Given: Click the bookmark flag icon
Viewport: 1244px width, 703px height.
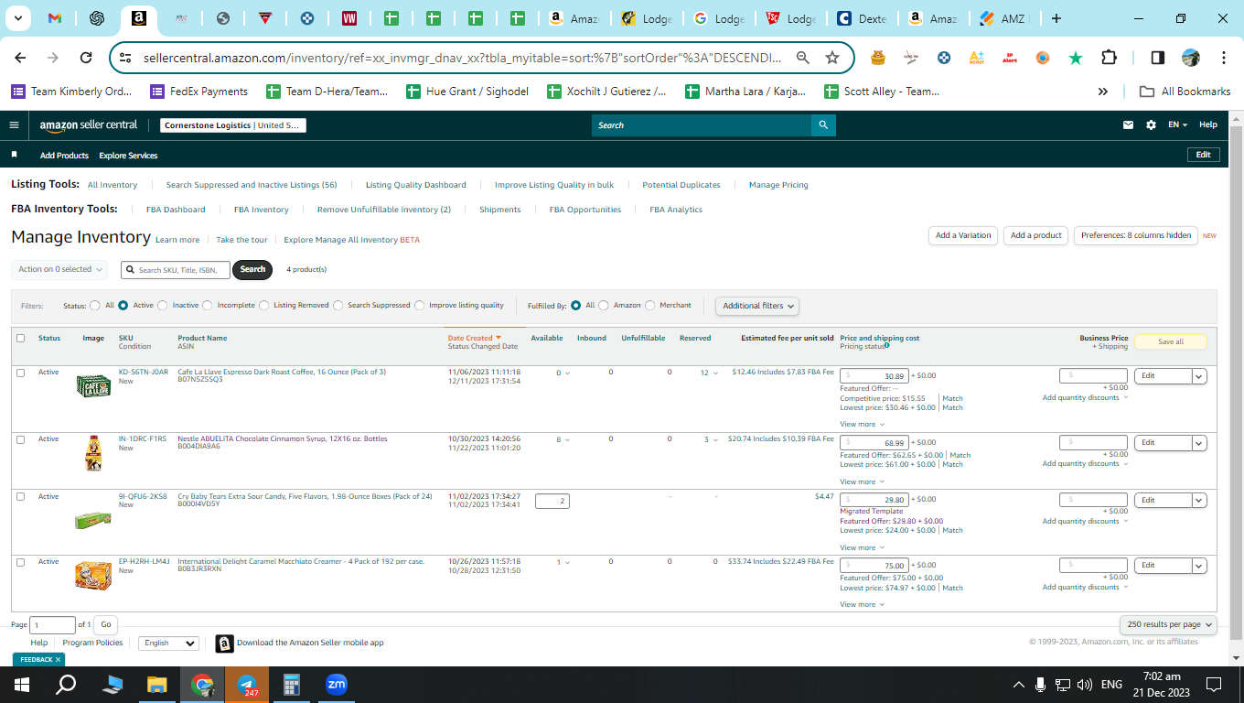Looking at the screenshot, I should tap(14, 155).
